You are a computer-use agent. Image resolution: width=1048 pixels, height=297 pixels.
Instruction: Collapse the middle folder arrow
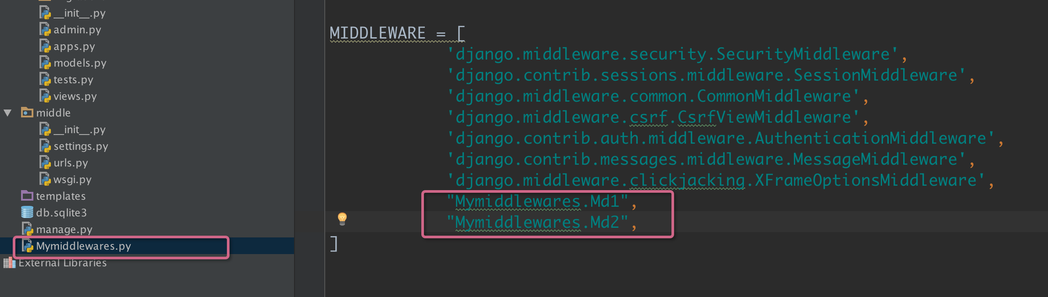tap(7, 113)
